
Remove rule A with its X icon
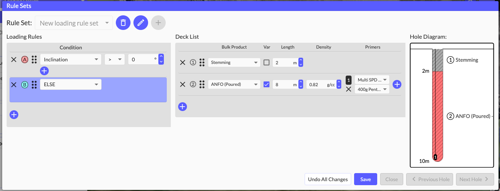[x=14, y=60]
